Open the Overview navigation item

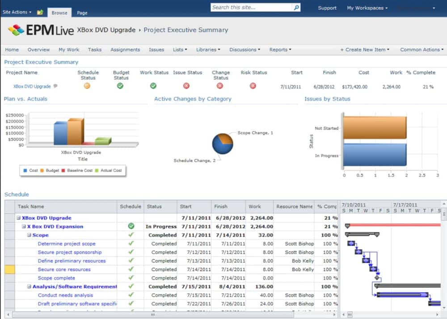pos(38,50)
